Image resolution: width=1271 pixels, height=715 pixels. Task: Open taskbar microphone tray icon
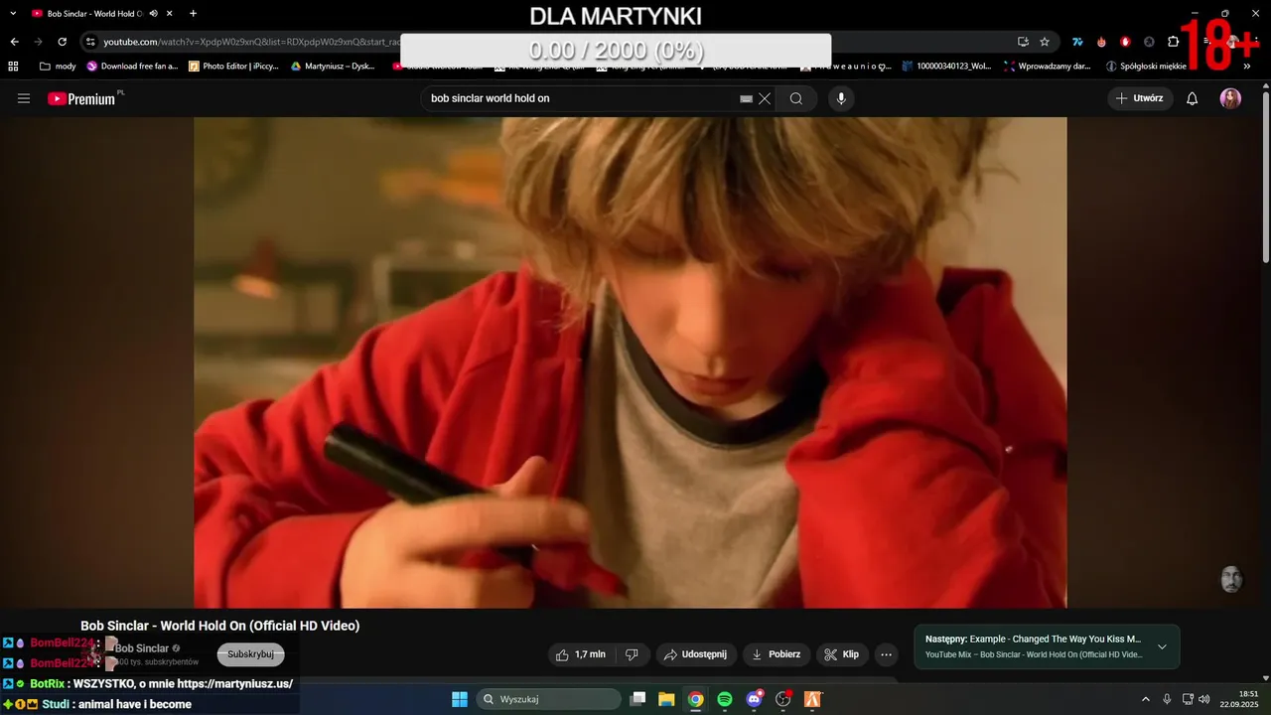coord(1167,699)
